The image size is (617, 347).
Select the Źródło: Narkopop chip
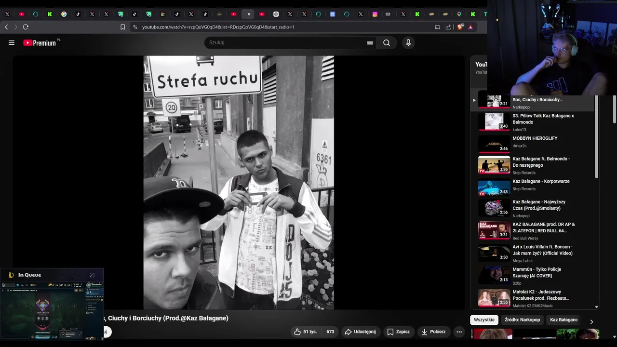point(522,320)
